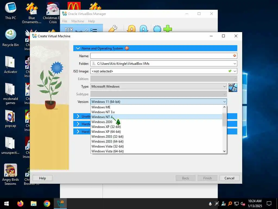Click the snowflake tray icon
This screenshot has height=209, width=278.
coord(217,204)
